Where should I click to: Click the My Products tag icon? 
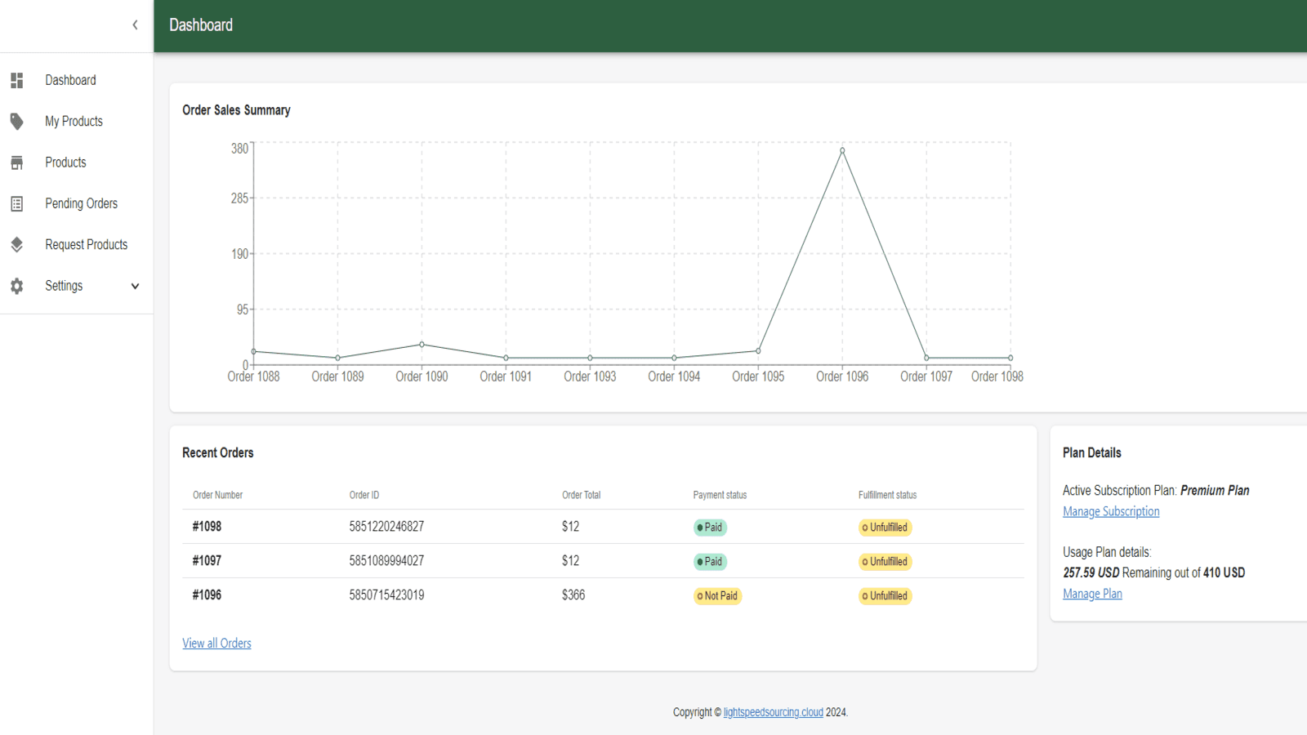pyautogui.click(x=17, y=121)
